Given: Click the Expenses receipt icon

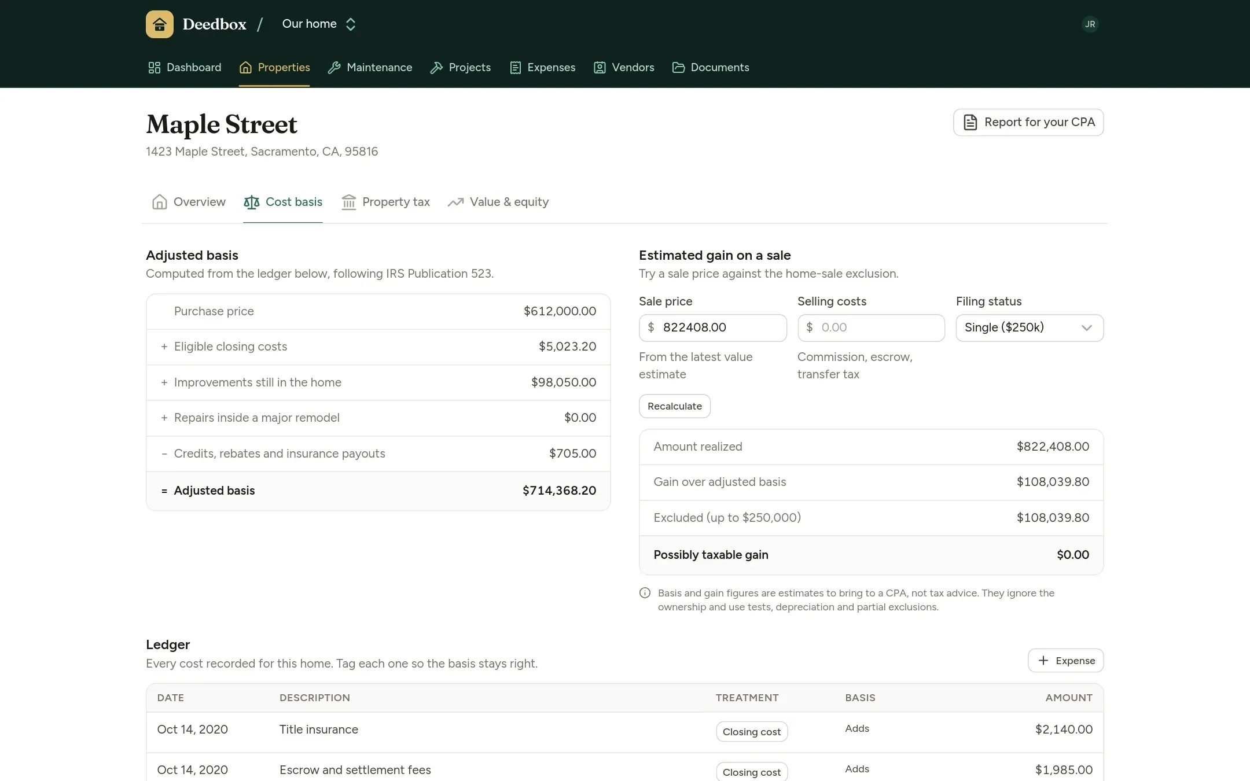Looking at the screenshot, I should pos(515,68).
